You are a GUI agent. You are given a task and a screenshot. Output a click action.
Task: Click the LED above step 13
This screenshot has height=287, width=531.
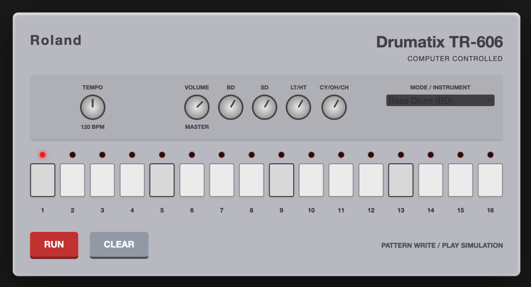[x=401, y=155]
